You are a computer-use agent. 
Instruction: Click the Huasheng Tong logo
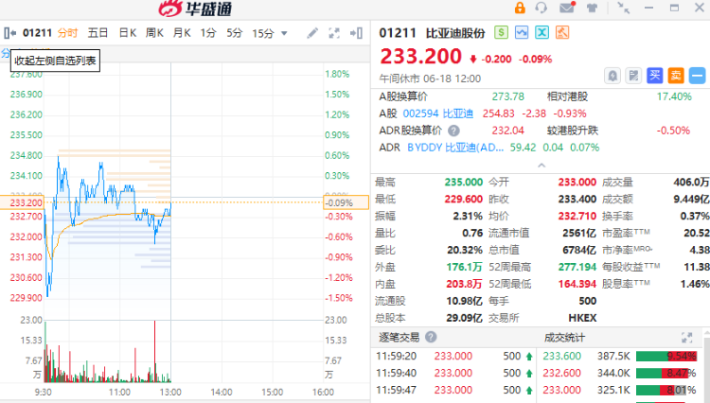[195, 9]
